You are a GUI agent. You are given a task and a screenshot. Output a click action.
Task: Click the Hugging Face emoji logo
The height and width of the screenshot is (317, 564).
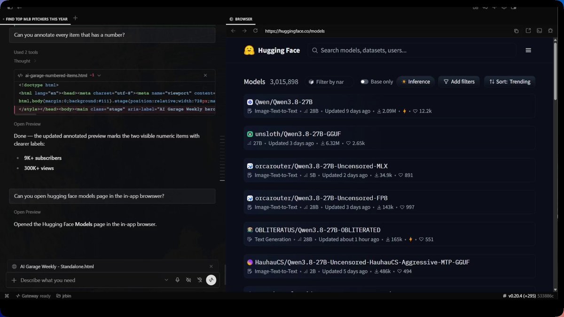point(249,50)
